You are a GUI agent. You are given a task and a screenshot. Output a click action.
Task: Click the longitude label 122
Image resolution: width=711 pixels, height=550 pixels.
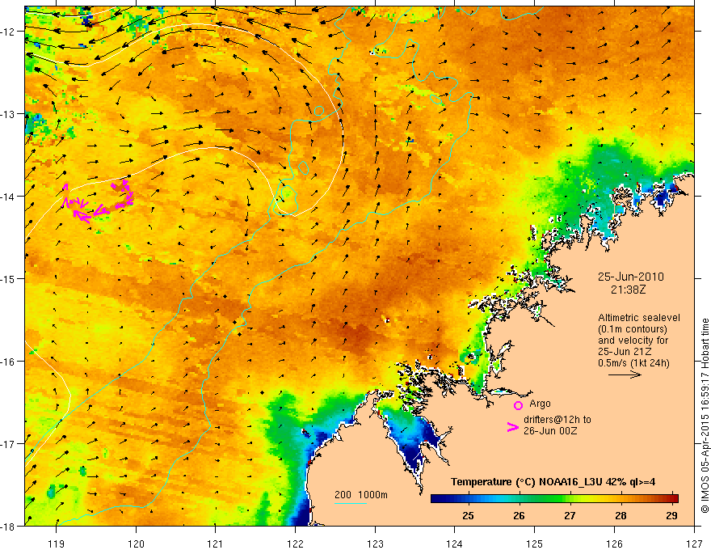(295, 544)
